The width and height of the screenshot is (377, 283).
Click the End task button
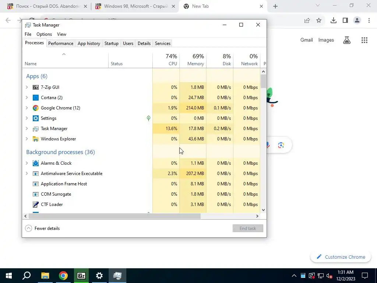tap(248, 228)
